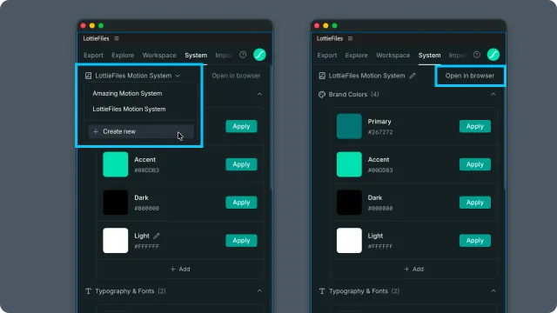
Task: Click the motion system icon in right window
Action: (x=322, y=76)
